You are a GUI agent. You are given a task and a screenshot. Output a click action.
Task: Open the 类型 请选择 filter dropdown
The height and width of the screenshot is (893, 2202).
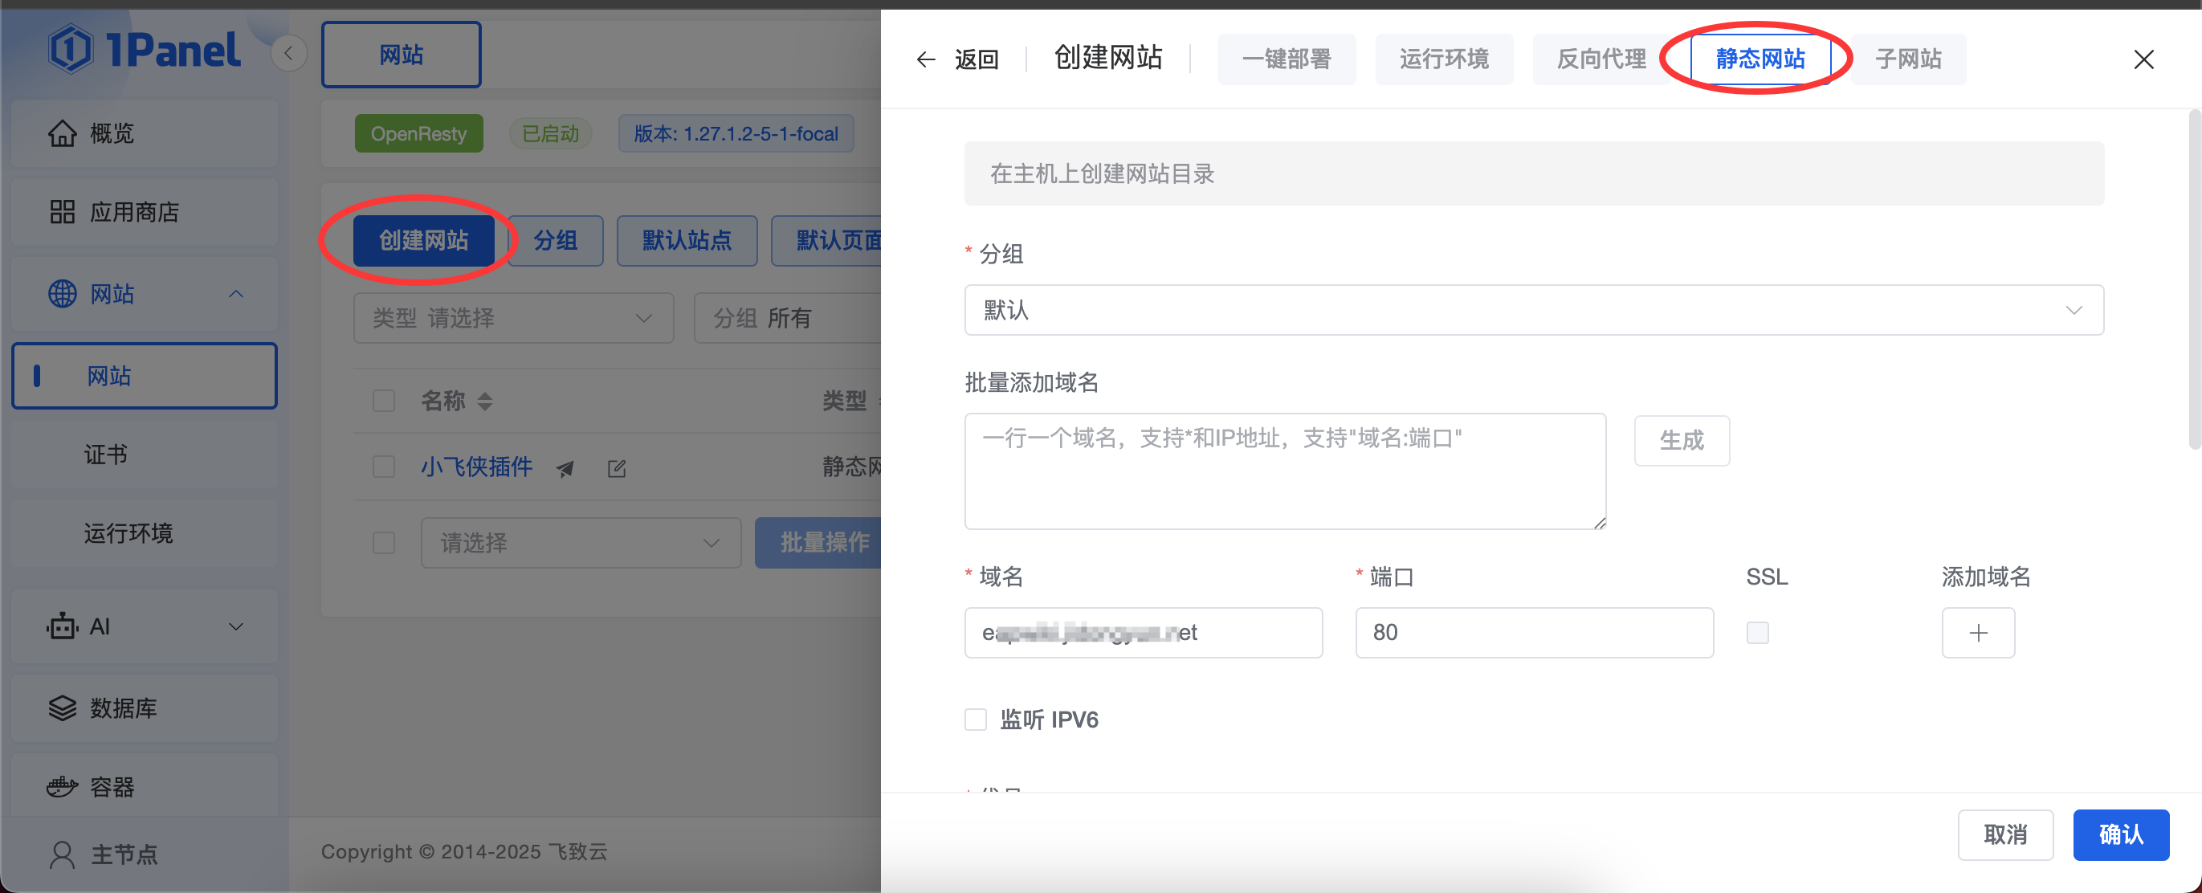tap(513, 318)
